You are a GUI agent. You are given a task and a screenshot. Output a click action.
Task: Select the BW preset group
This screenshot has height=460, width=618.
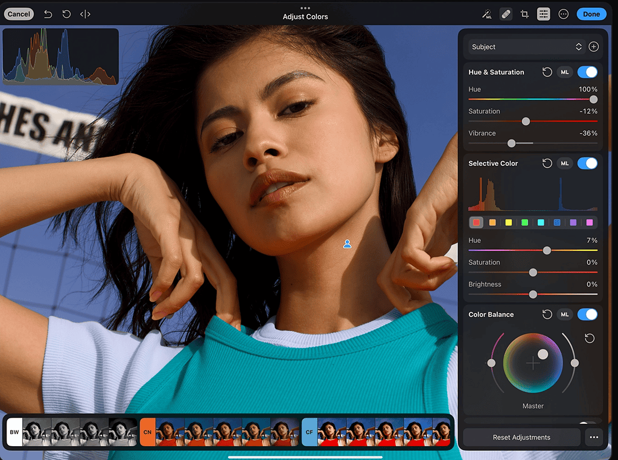pos(14,432)
